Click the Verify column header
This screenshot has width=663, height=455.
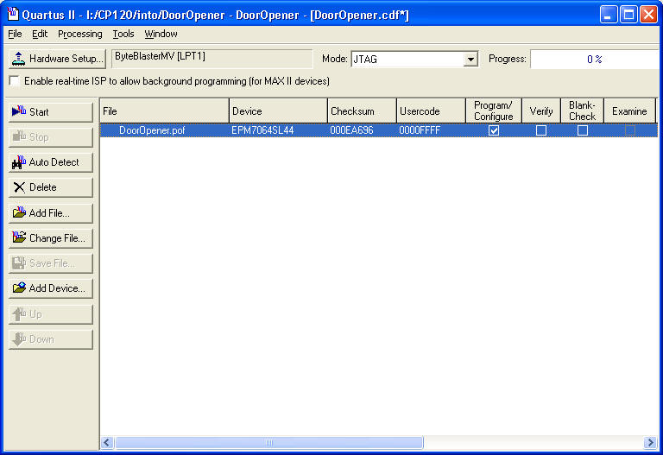[541, 111]
